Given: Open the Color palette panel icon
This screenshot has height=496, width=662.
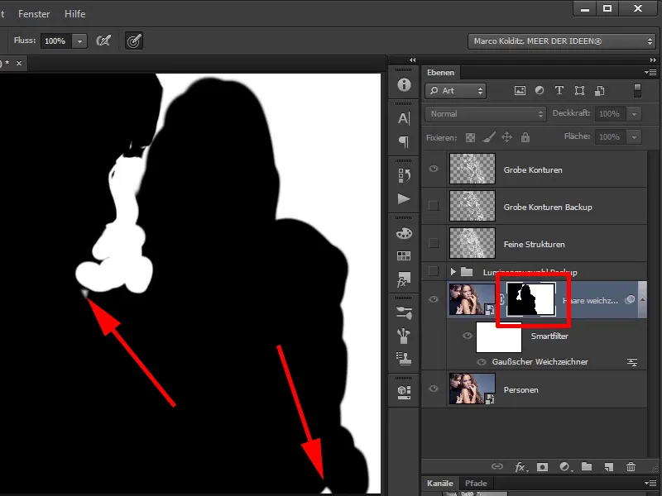Looking at the screenshot, I should tap(404, 233).
